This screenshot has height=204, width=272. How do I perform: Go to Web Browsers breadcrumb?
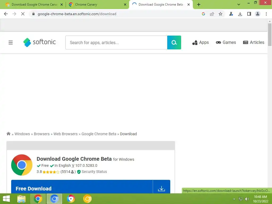[65, 134]
